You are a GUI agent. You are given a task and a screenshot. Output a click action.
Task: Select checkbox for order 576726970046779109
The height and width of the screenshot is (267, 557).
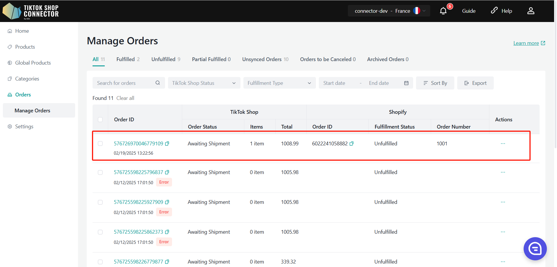pyautogui.click(x=100, y=144)
